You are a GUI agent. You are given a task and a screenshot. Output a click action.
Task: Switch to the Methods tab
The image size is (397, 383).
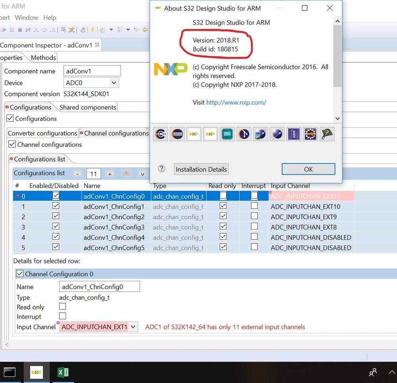[x=43, y=58]
